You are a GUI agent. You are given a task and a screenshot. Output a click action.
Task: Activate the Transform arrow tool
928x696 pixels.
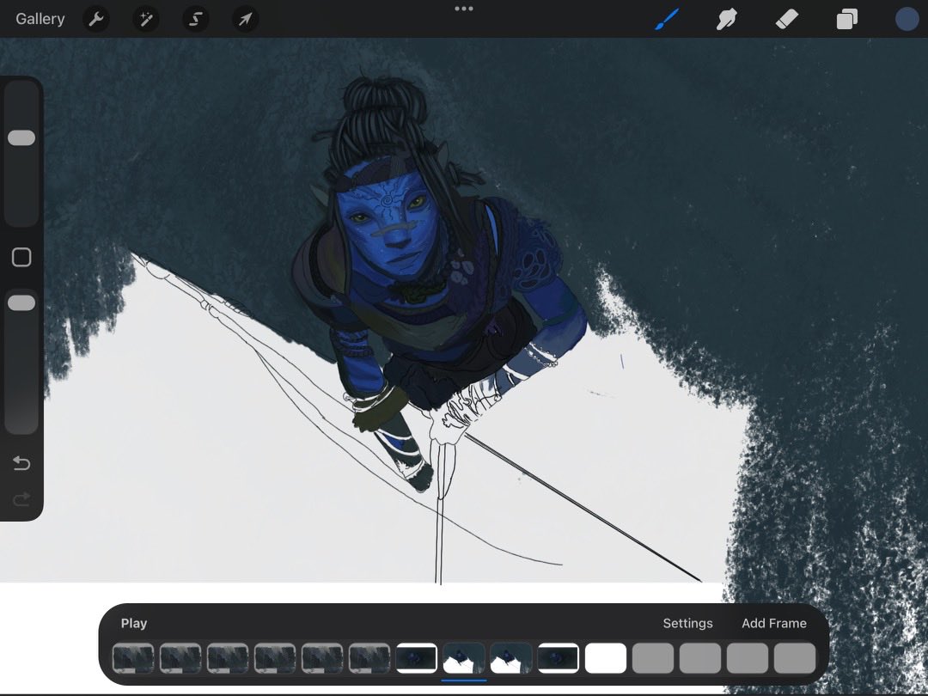[x=245, y=19]
